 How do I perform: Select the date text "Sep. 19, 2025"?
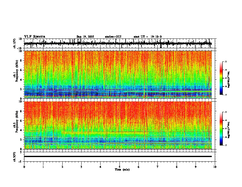[x=85, y=37]
